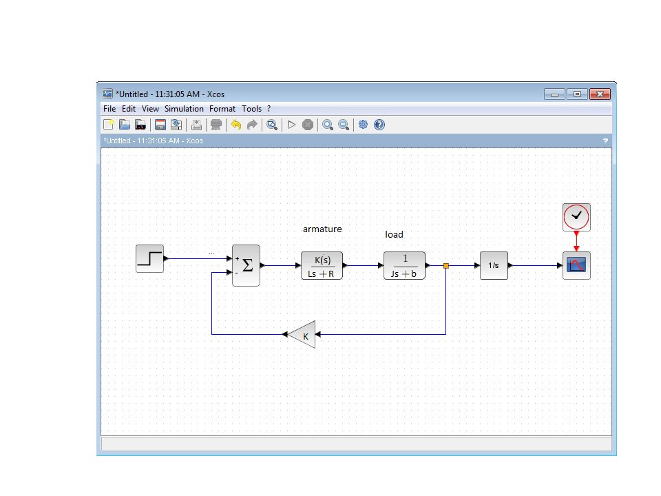Open the File menu
This screenshot has width=661, height=496.
click(109, 109)
